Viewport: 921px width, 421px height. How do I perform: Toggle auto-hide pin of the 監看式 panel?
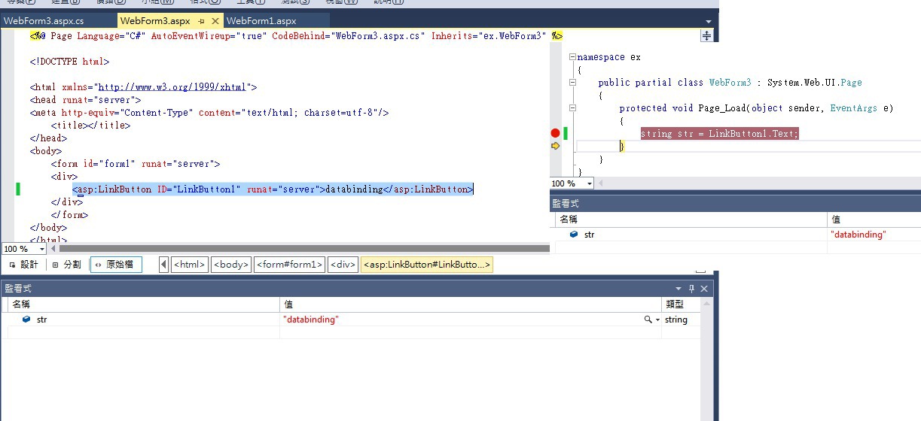click(x=691, y=289)
